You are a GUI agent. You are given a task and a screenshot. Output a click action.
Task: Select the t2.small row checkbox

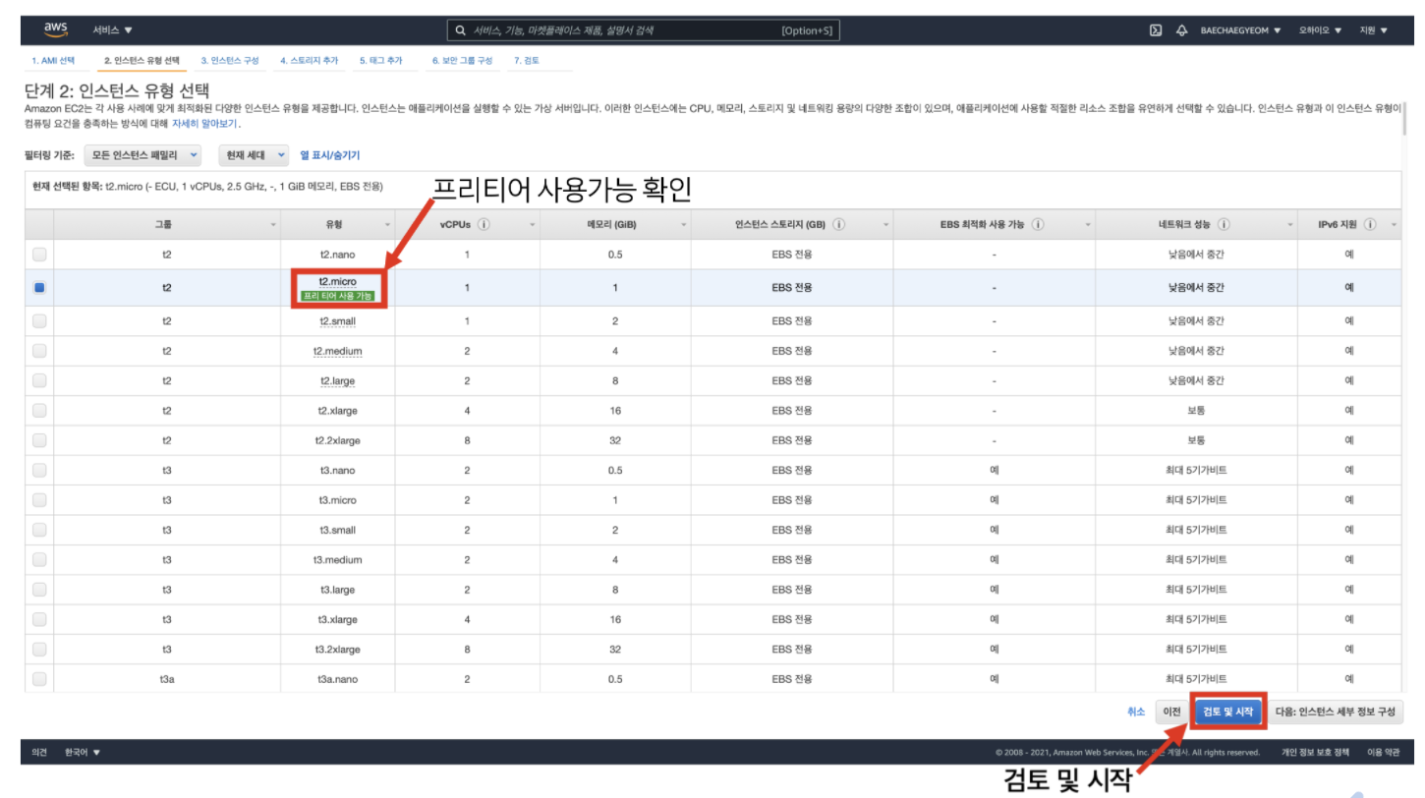click(x=39, y=320)
